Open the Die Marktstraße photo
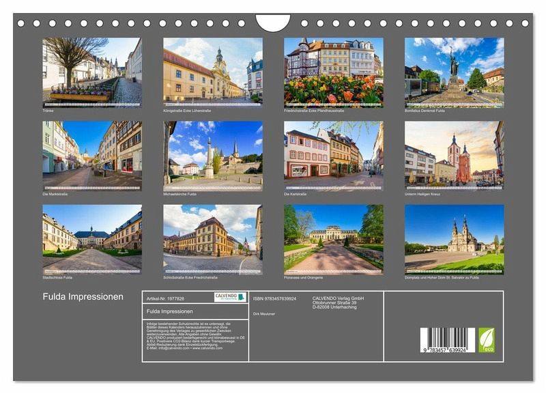Screen dimensions: 546x394 (92, 156)
